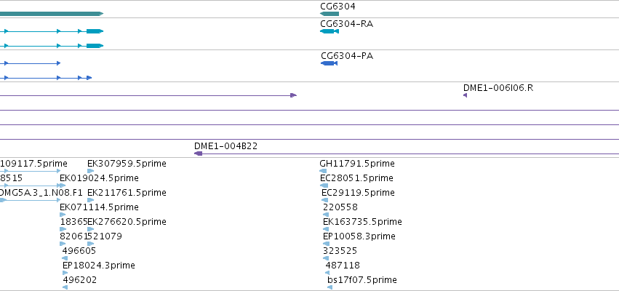Click the 521079 arrow glyph
This screenshot has width=619, height=291.
point(91,244)
